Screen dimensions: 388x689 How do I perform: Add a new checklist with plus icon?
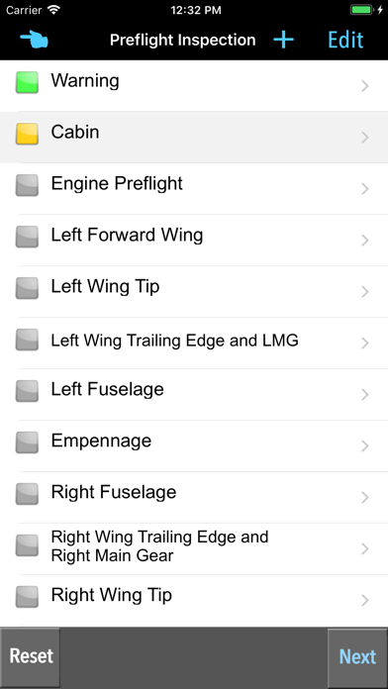click(283, 40)
